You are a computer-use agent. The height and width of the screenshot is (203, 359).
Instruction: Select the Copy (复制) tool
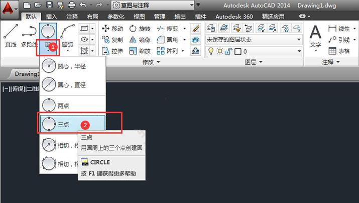pos(112,40)
